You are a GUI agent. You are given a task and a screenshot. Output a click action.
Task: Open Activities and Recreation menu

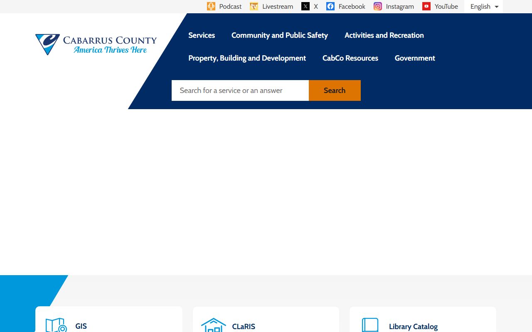[x=384, y=35]
